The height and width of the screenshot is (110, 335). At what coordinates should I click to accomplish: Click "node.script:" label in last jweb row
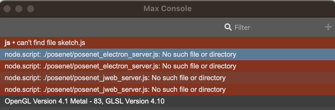tap(23, 90)
